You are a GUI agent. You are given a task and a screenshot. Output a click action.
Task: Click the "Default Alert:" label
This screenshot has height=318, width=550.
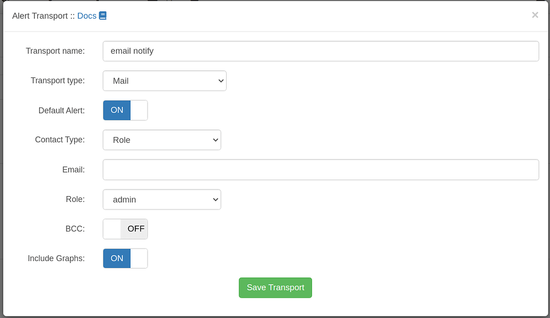tap(62, 111)
